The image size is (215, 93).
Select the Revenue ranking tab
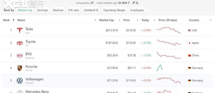(x=58, y=10)
